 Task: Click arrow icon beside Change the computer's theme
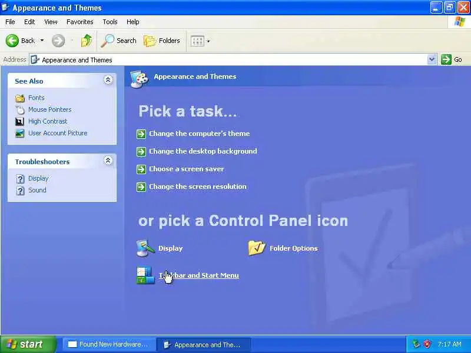(141, 134)
